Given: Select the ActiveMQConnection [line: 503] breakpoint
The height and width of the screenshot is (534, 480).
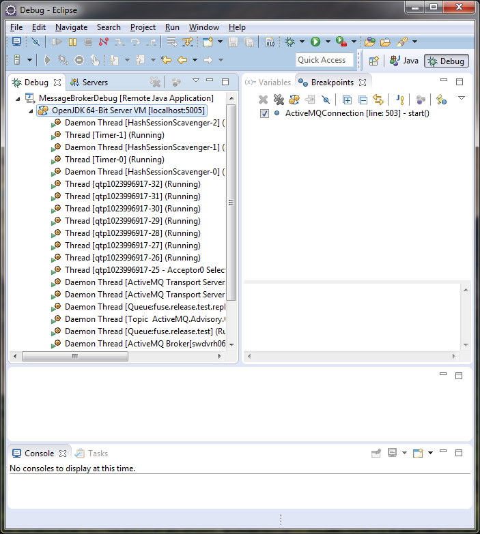Looking at the screenshot, I should click(357, 113).
